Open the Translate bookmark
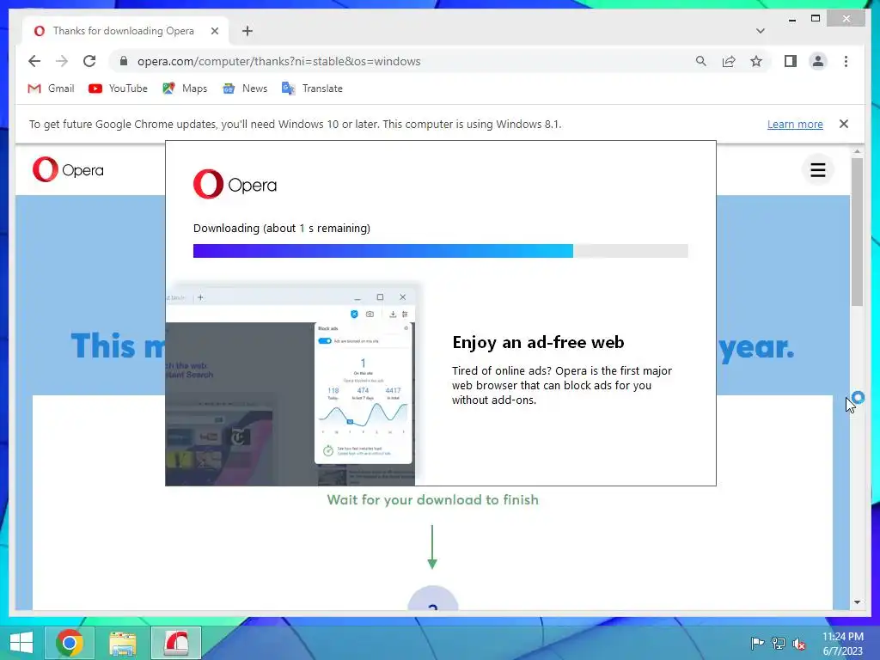Image resolution: width=880 pixels, height=660 pixels. (x=312, y=89)
